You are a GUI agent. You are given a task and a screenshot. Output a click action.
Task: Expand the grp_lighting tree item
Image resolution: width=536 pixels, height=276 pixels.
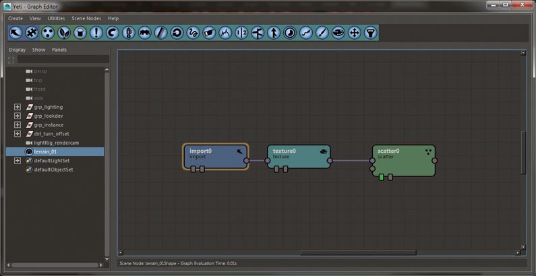pyautogui.click(x=18, y=107)
